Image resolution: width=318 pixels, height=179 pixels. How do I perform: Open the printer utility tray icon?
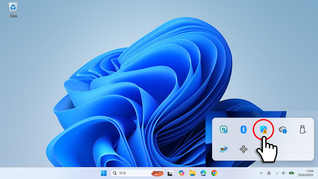tap(224, 149)
